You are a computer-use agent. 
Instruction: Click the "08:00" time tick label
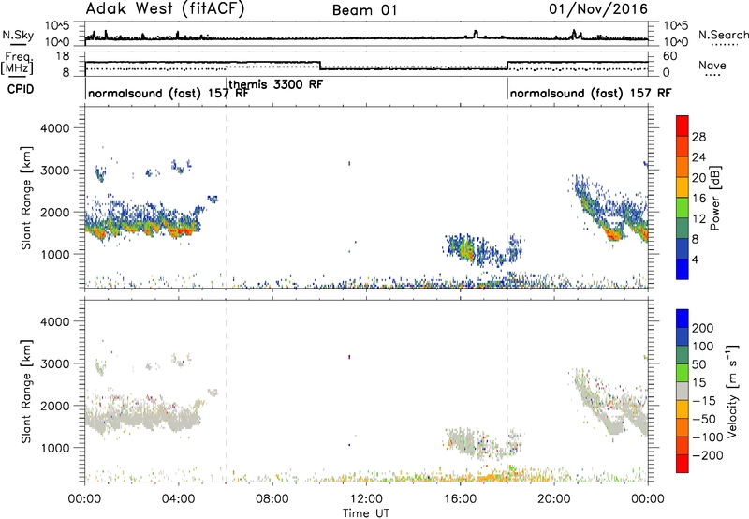[x=272, y=499]
